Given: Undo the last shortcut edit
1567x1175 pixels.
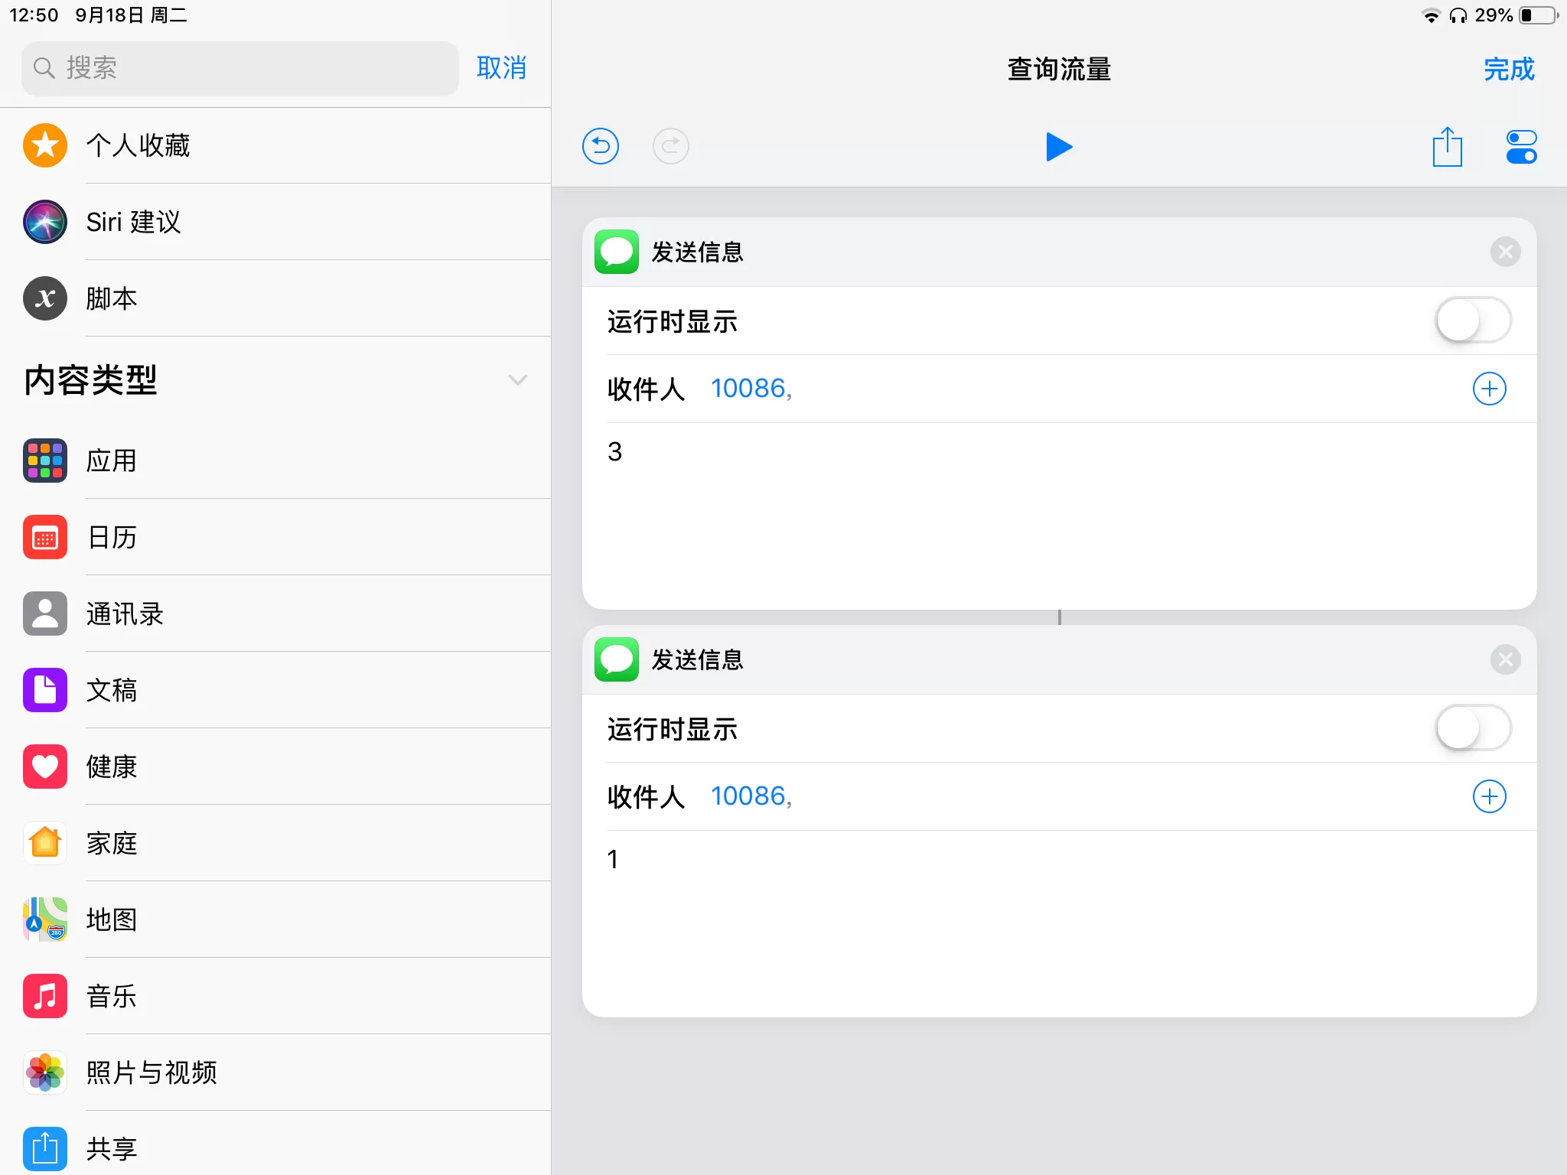Looking at the screenshot, I should click(x=601, y=146).
